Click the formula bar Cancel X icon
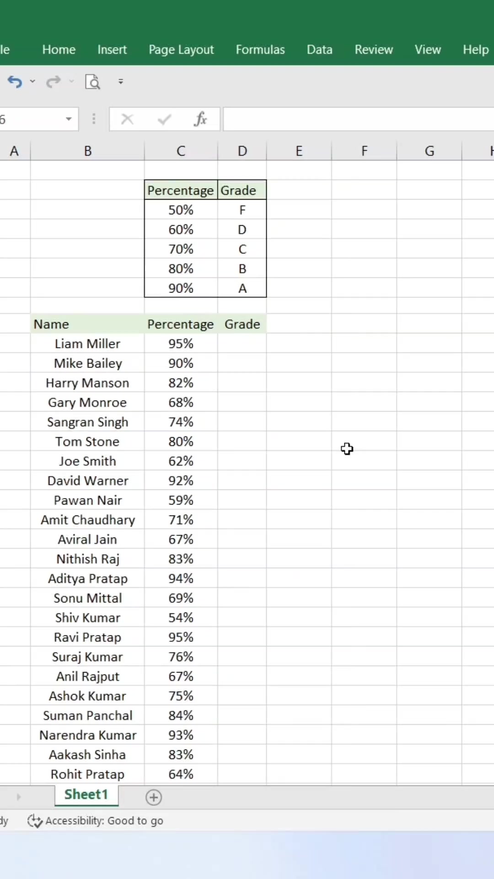The image size is (494, 879). tap(127, 119)
